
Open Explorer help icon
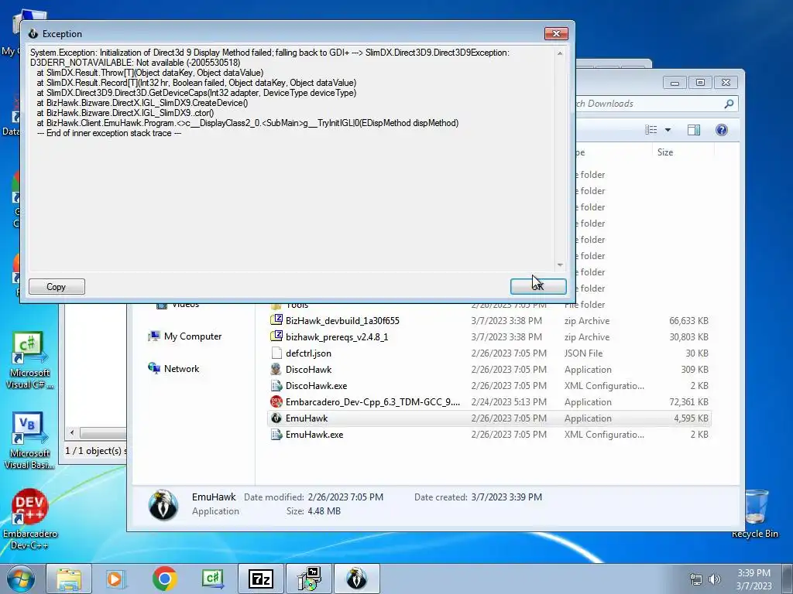coord(722,130)
